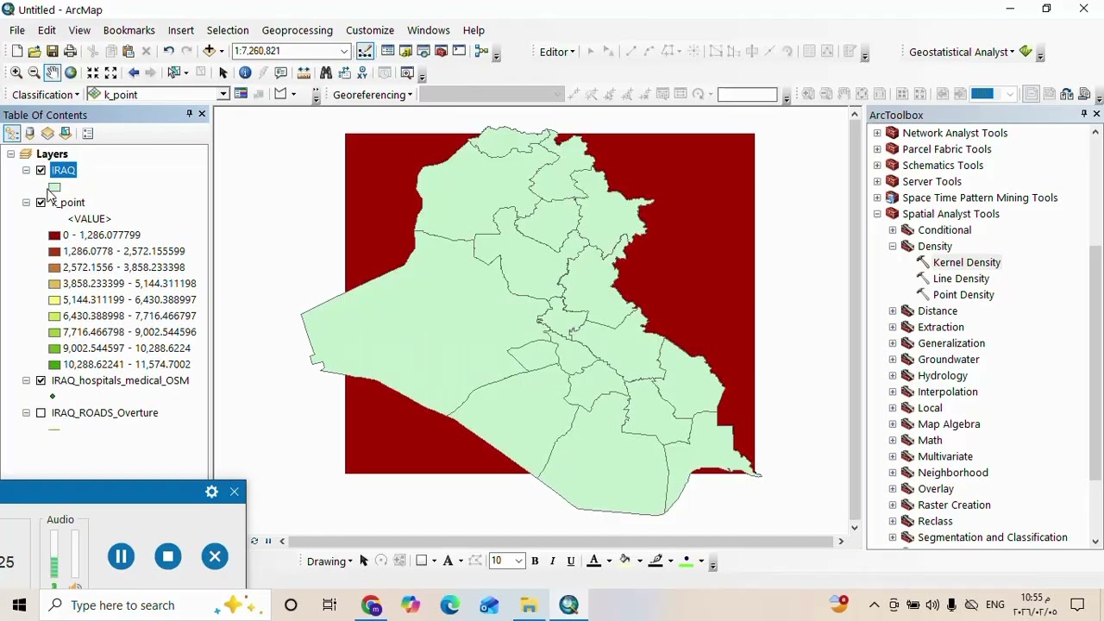The image size is (1104, 621).
Task: Collapse the Density toolset
Action: tap(893, 247)
